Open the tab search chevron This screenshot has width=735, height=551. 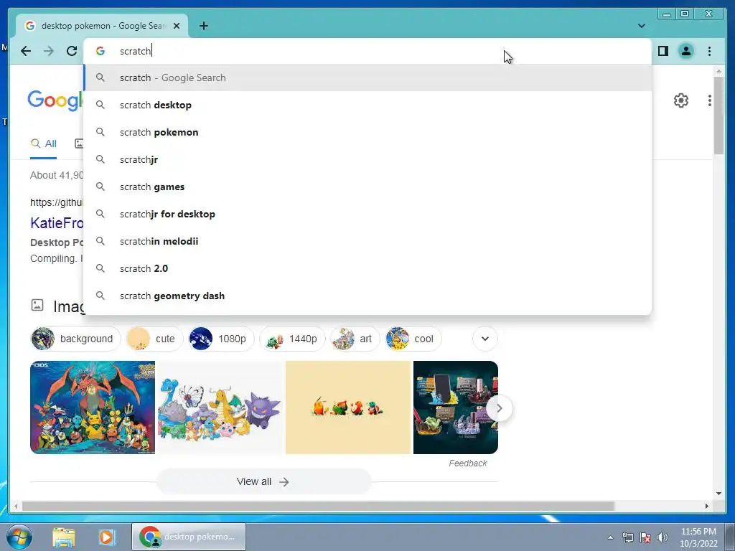[x=641, y=26]
